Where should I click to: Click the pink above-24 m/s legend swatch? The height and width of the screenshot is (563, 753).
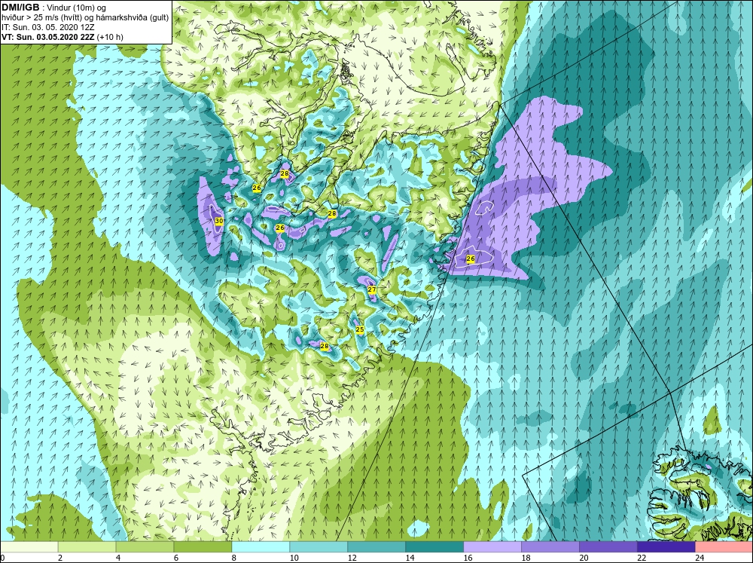click(x=724, y=546)
